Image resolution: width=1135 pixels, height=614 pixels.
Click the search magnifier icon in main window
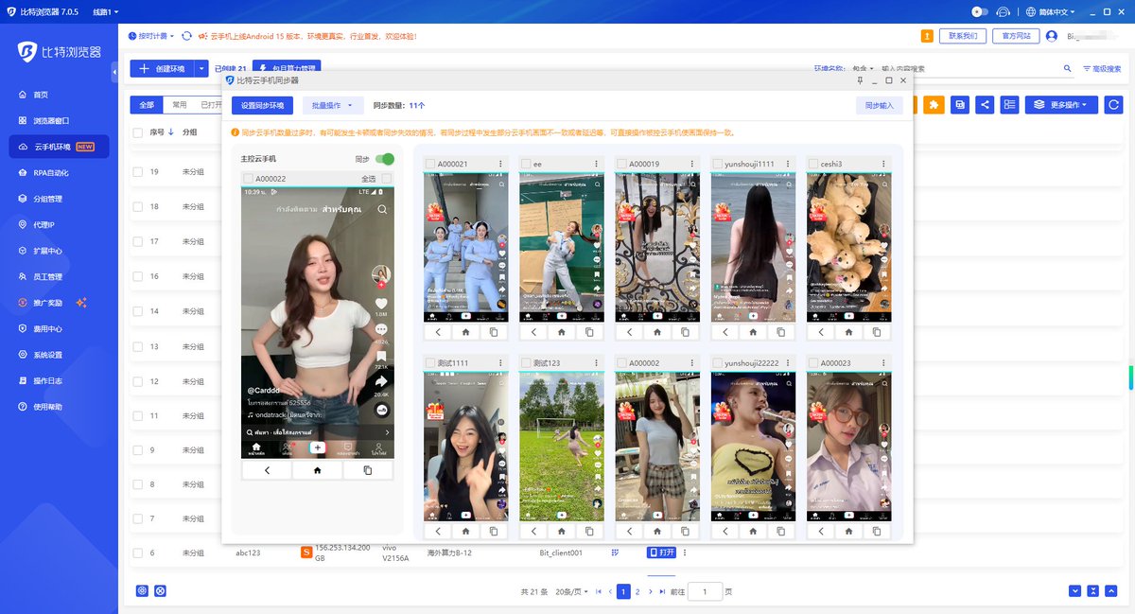(x=1068, y=68)
